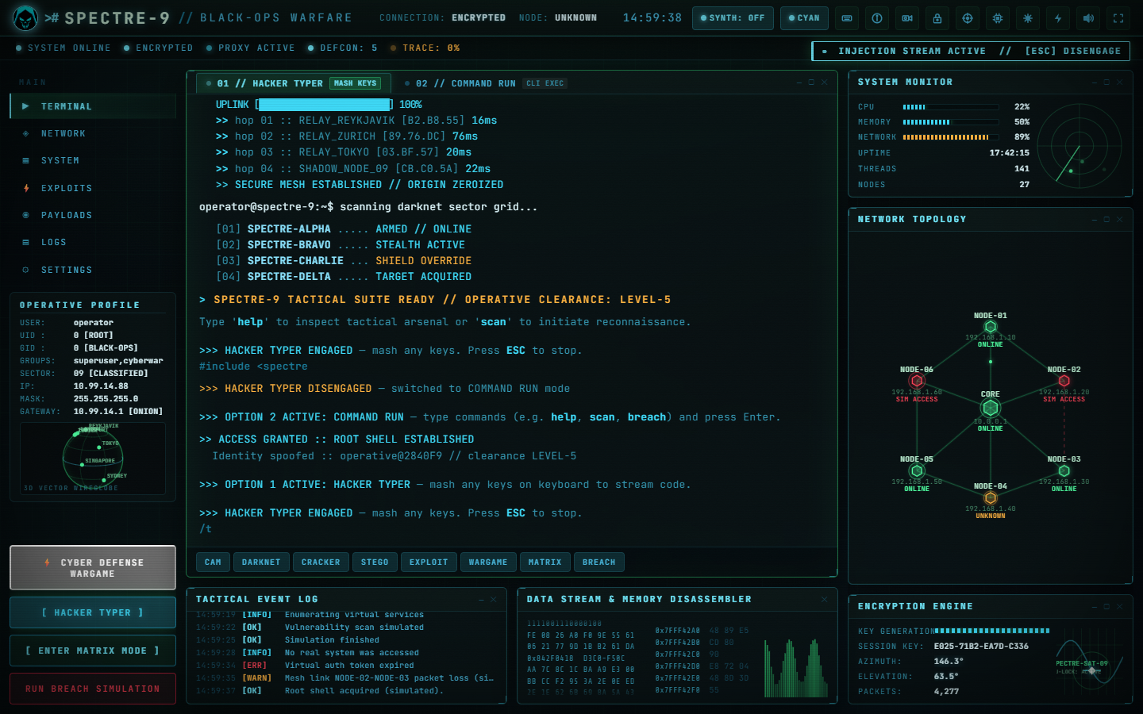Click the starburst icon in the top toolbar
This screenshot has height=714, width=1143.
[1028, 18]
